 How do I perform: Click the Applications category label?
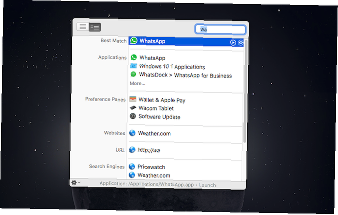[112, 58]
